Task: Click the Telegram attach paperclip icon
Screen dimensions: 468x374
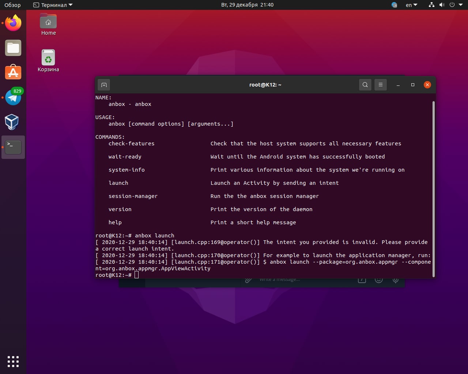Action: click(x=249, y=280)
